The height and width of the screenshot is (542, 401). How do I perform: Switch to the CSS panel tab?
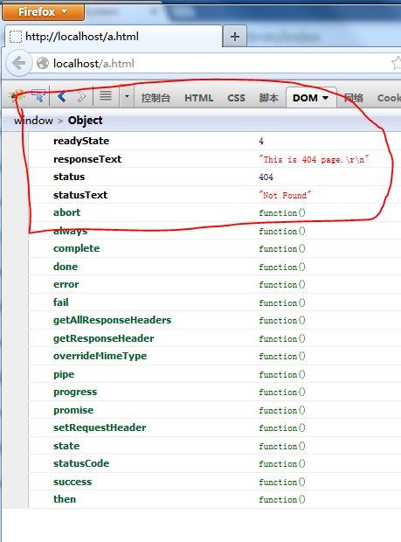coord(236,98)
